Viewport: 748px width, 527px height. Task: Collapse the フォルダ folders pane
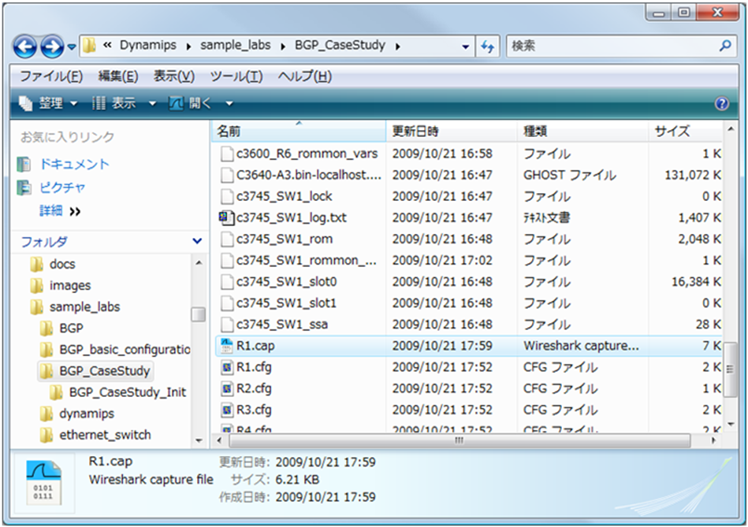pos(196,241)
